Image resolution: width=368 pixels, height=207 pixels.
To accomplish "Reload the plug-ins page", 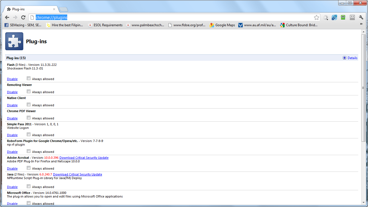I will coord(23,18).
